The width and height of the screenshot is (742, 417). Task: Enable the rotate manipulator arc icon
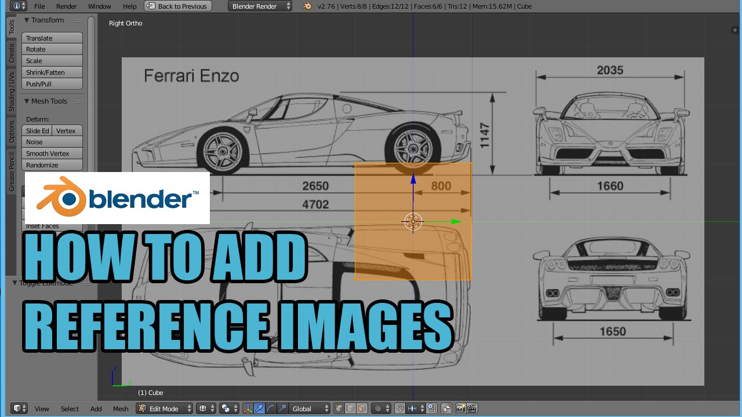[x=271, y=408]
